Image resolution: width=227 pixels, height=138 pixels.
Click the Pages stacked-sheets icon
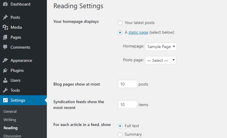[x=5, y=37]
